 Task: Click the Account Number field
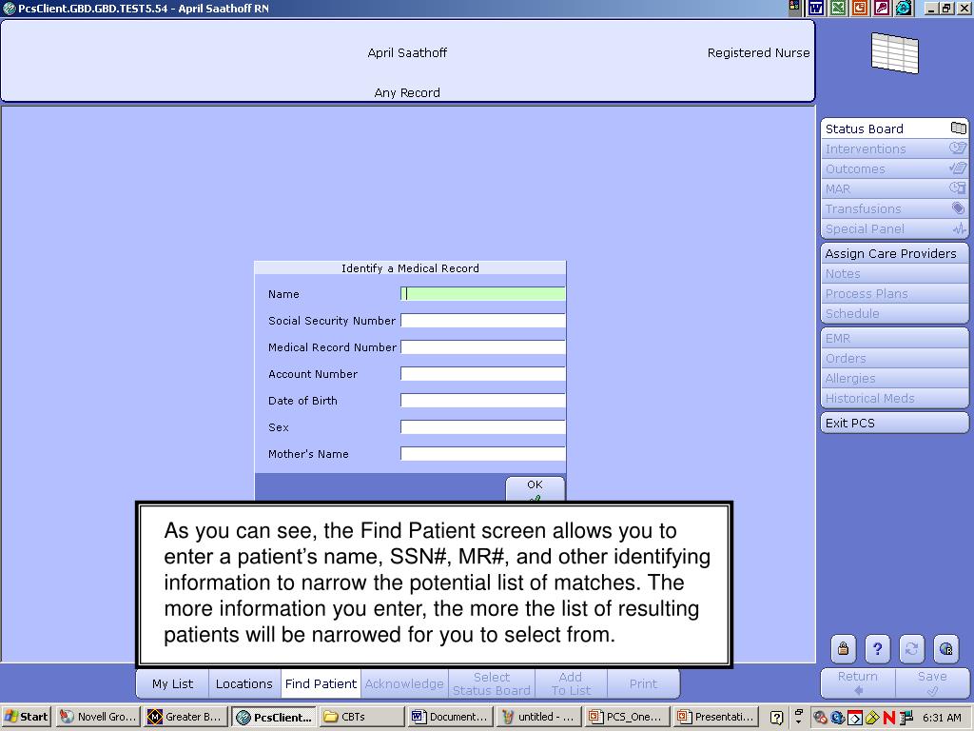point(482,373)
